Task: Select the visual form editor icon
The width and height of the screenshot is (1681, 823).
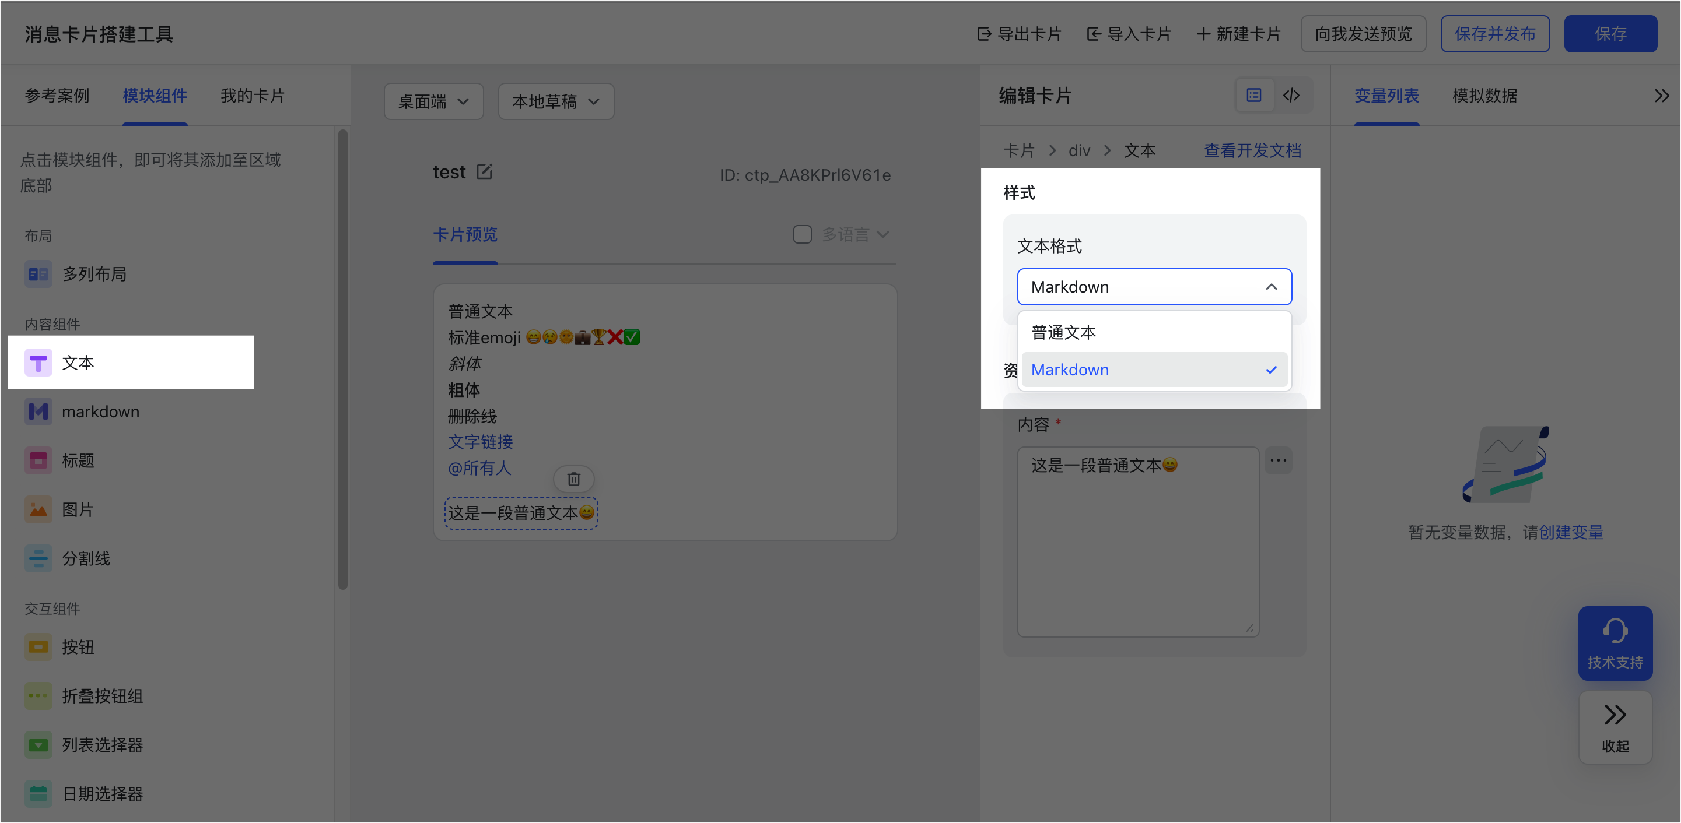Action: click(x=1254, y=96)
